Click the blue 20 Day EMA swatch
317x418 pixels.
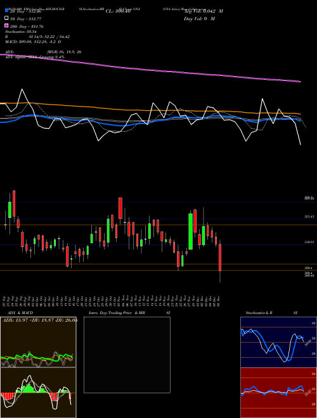coord(6,11)
